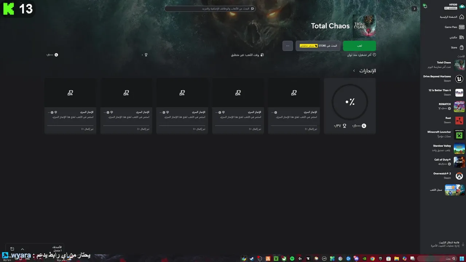Open the notifications bell in the Xbox sidebar

[425, 6]
